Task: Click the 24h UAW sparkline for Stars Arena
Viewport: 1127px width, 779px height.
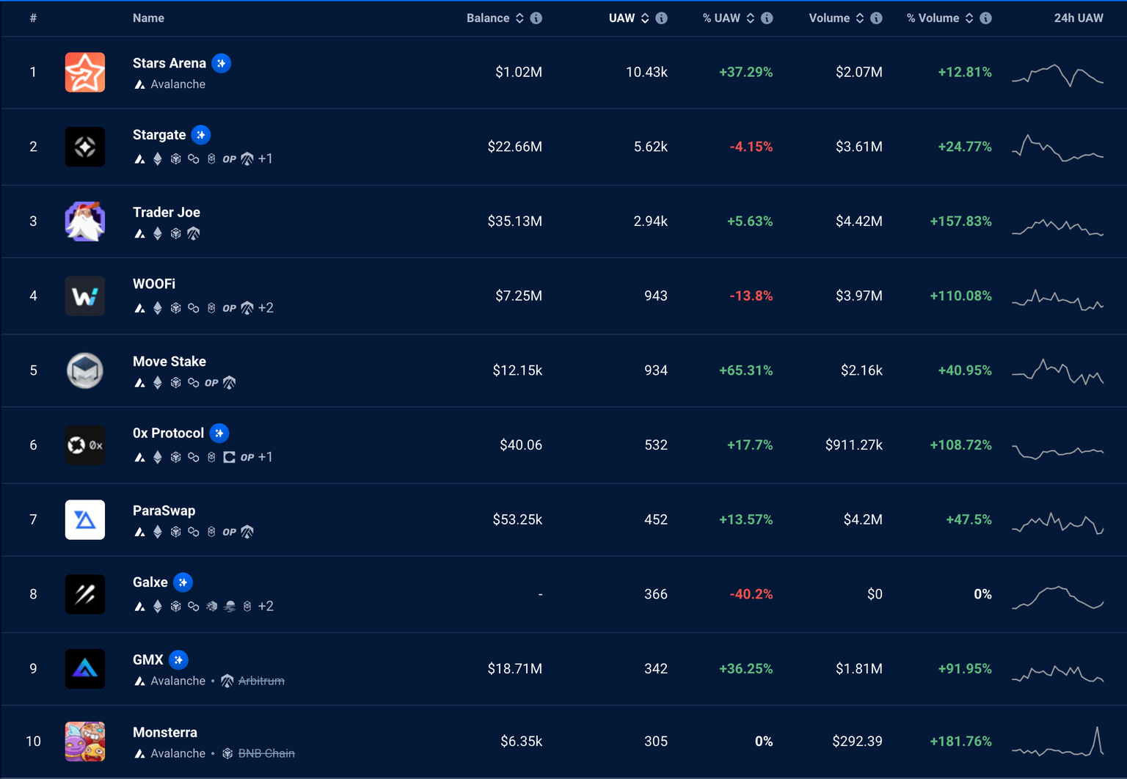Action: [x=1057, y=76]
